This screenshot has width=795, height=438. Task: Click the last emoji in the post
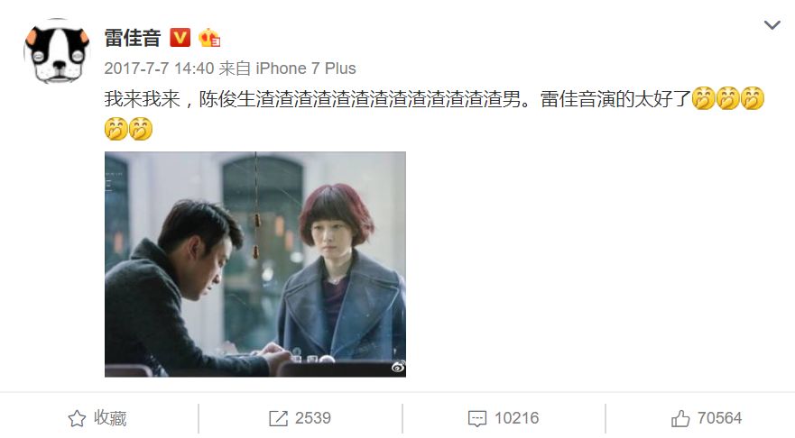click(x=141, y=129)
